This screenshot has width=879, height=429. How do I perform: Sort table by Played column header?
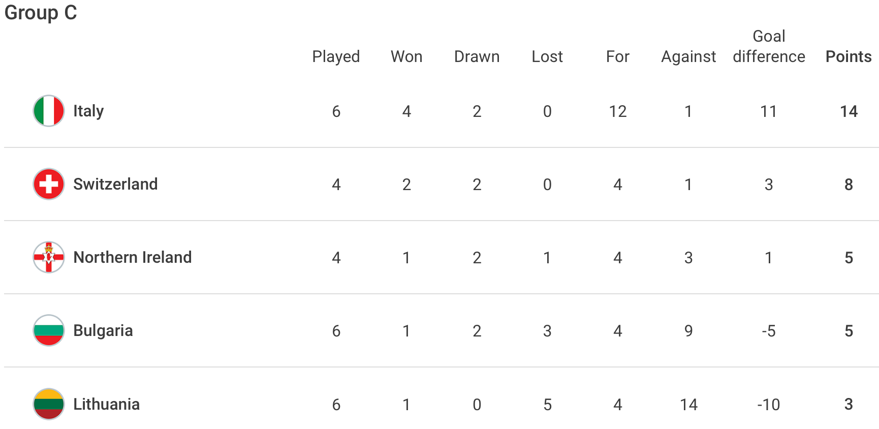point(336,56)
